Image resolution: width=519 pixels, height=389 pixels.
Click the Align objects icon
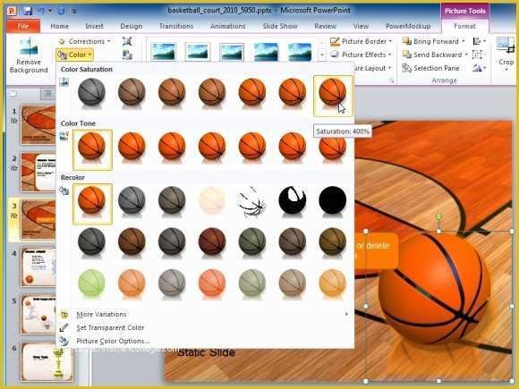coord(480,41)
